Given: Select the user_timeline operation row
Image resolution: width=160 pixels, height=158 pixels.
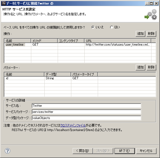Looking at the screenshot, I should point(80,45).
